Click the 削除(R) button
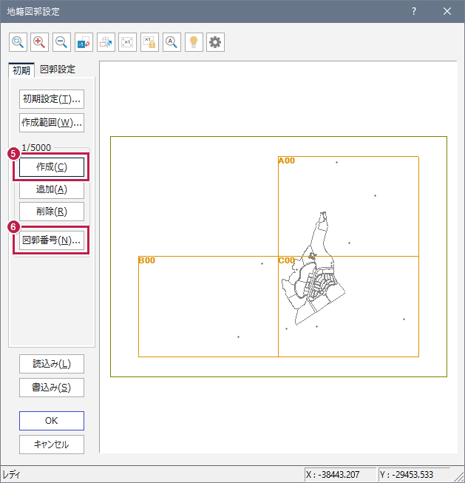 click(52, 212)
